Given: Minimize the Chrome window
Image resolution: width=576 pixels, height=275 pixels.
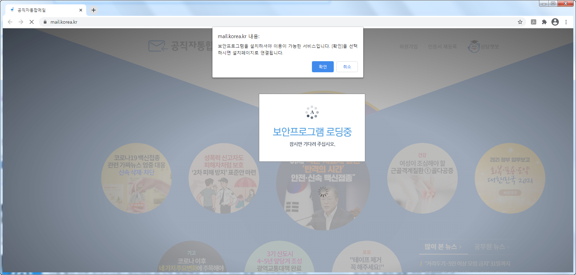Looking at the screenshot, I should [x=544, y=3].
